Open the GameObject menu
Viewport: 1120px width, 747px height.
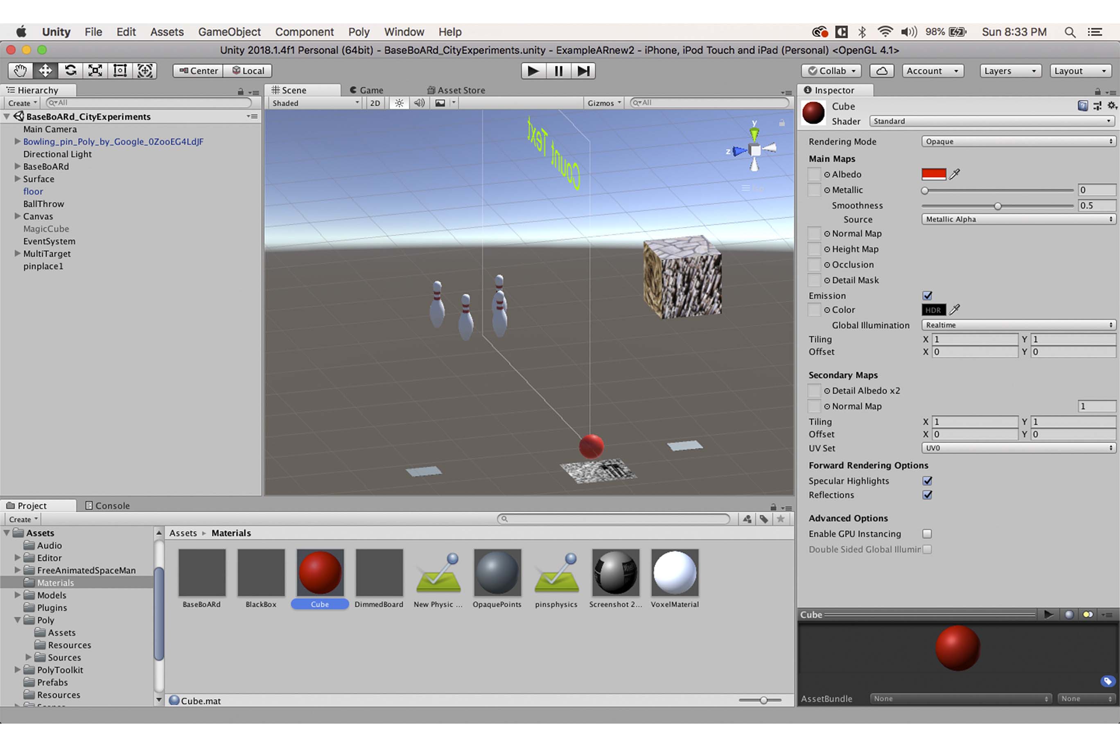(x=229, y=32)
